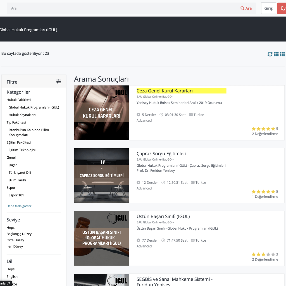Viewport: 286px width, 286px height.
Task: Click the clock icon showing 03:01:30 Saat
Action: [161, 115]
